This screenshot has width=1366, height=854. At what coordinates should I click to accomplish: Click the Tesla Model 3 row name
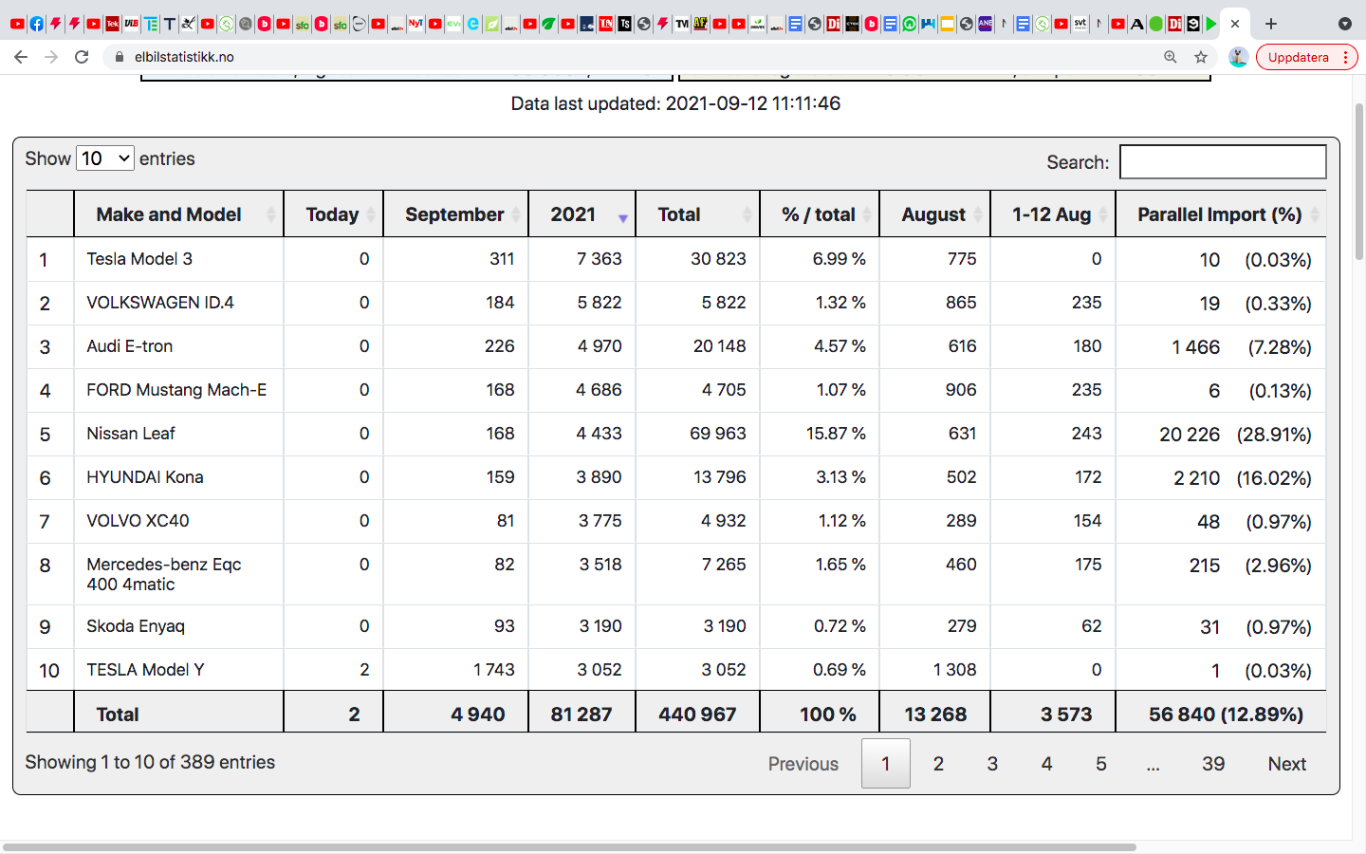pos(139,259)
